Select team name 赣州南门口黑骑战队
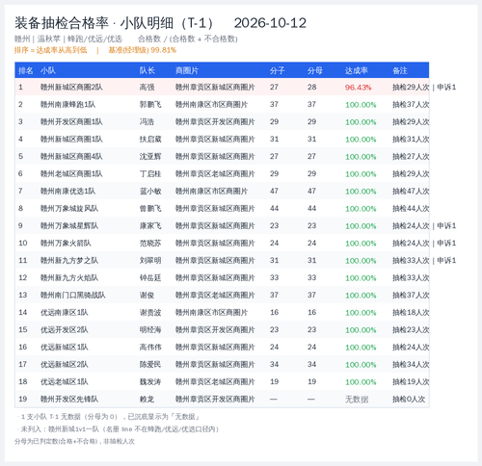Viewport: 482px width, 466px height. pyautogui.click(x=73, y=296)
